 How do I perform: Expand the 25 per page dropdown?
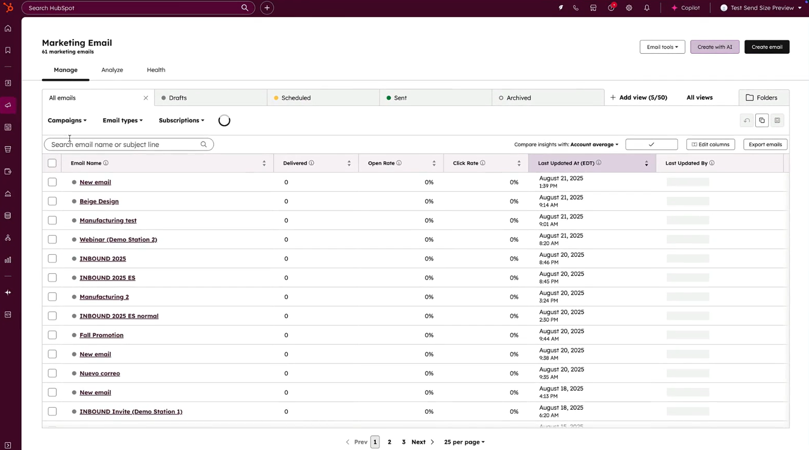click(463, 442)
